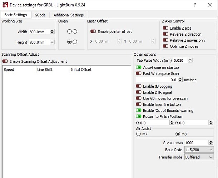Enable Scanning Offset Adjustment toggle
Screen dimensions: 218x178
pos(5,61)
